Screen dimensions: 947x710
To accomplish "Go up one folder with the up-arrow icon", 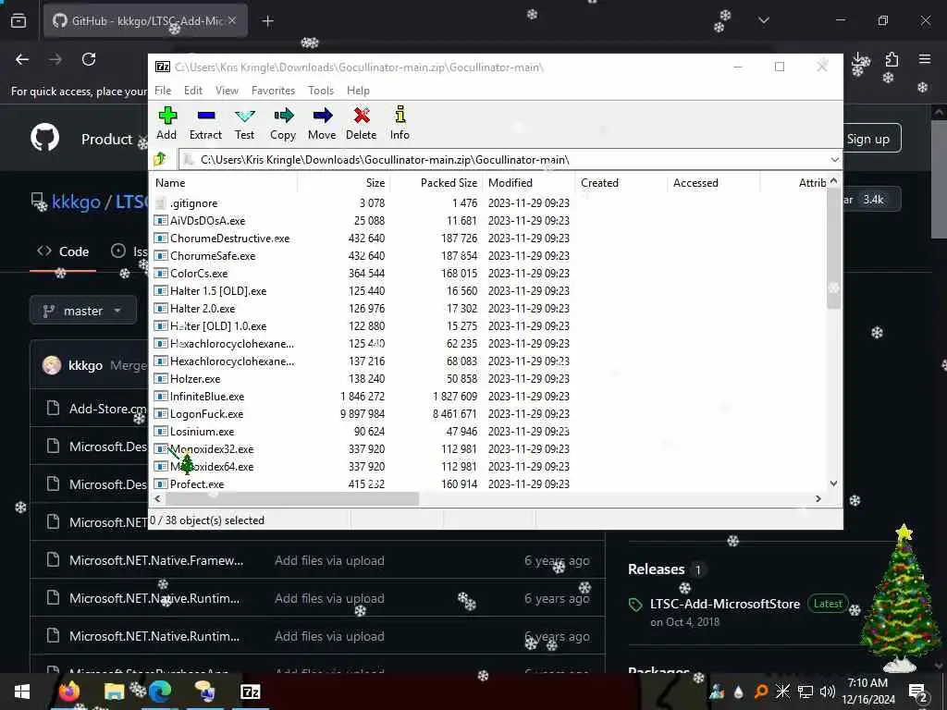I will point(161,159).
